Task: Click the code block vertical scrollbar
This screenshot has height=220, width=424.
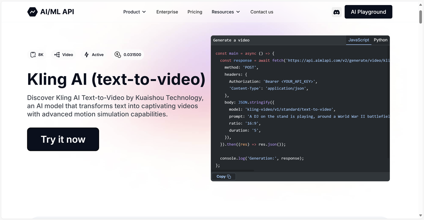Action: tap(388, 102)
